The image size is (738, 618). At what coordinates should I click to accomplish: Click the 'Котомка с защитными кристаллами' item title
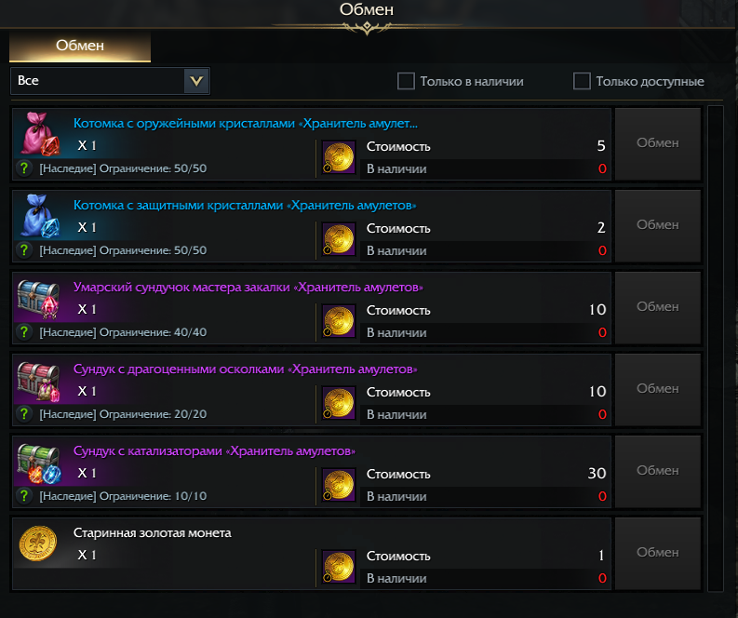pos(245,206)
